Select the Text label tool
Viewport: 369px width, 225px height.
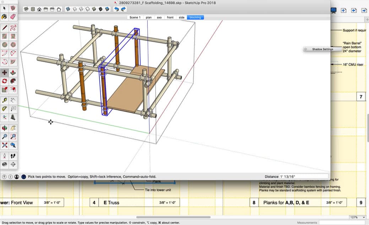[13, 109]
